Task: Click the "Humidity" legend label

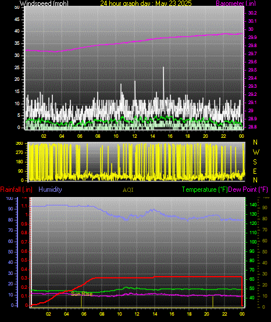Action: click(x=50, y=189)
